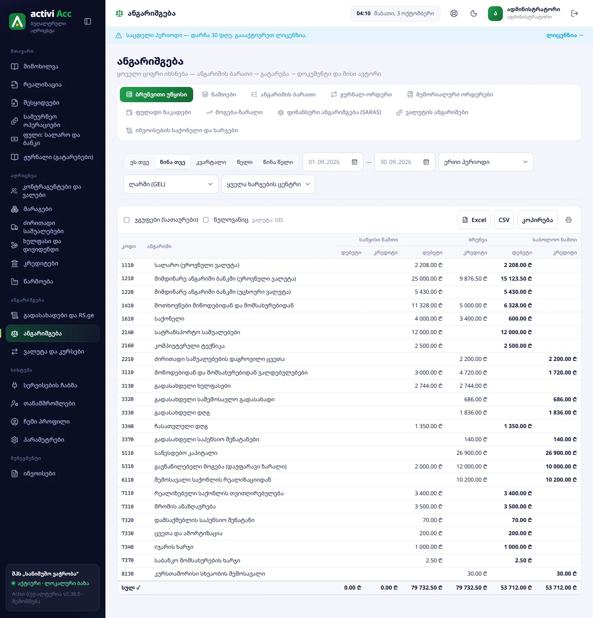Click the printer icon above the table
This screenshot has width=593, height=618.
568,220
